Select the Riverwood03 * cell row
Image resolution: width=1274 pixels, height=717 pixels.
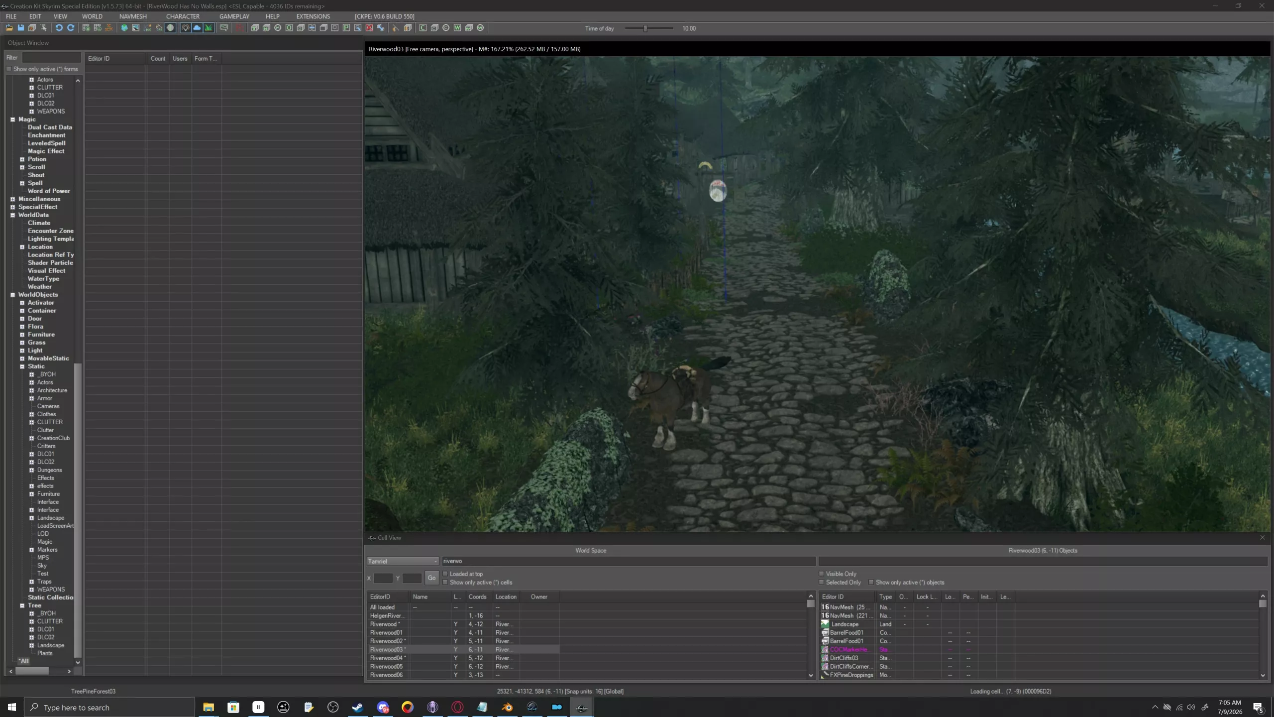click(x=463, y=650)
